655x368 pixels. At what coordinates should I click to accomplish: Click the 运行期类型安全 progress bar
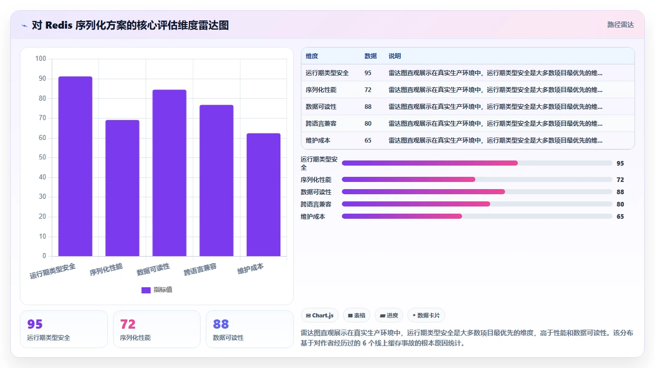pos(477,163)
